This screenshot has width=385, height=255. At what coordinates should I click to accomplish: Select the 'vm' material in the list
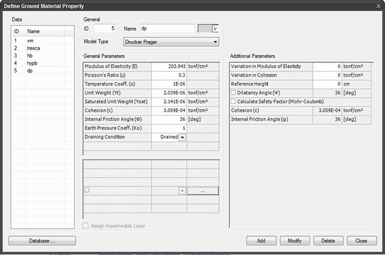point(30,40)
